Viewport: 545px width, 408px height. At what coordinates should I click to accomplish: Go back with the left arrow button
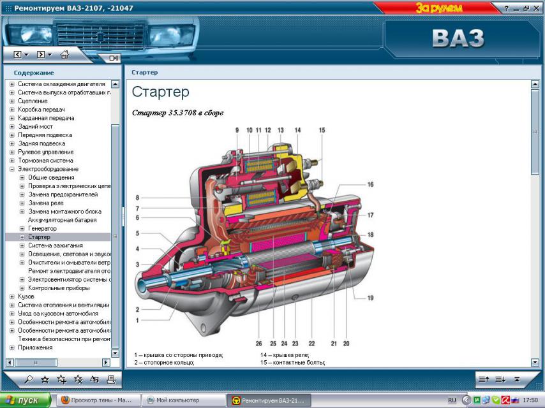pos(17,55)
